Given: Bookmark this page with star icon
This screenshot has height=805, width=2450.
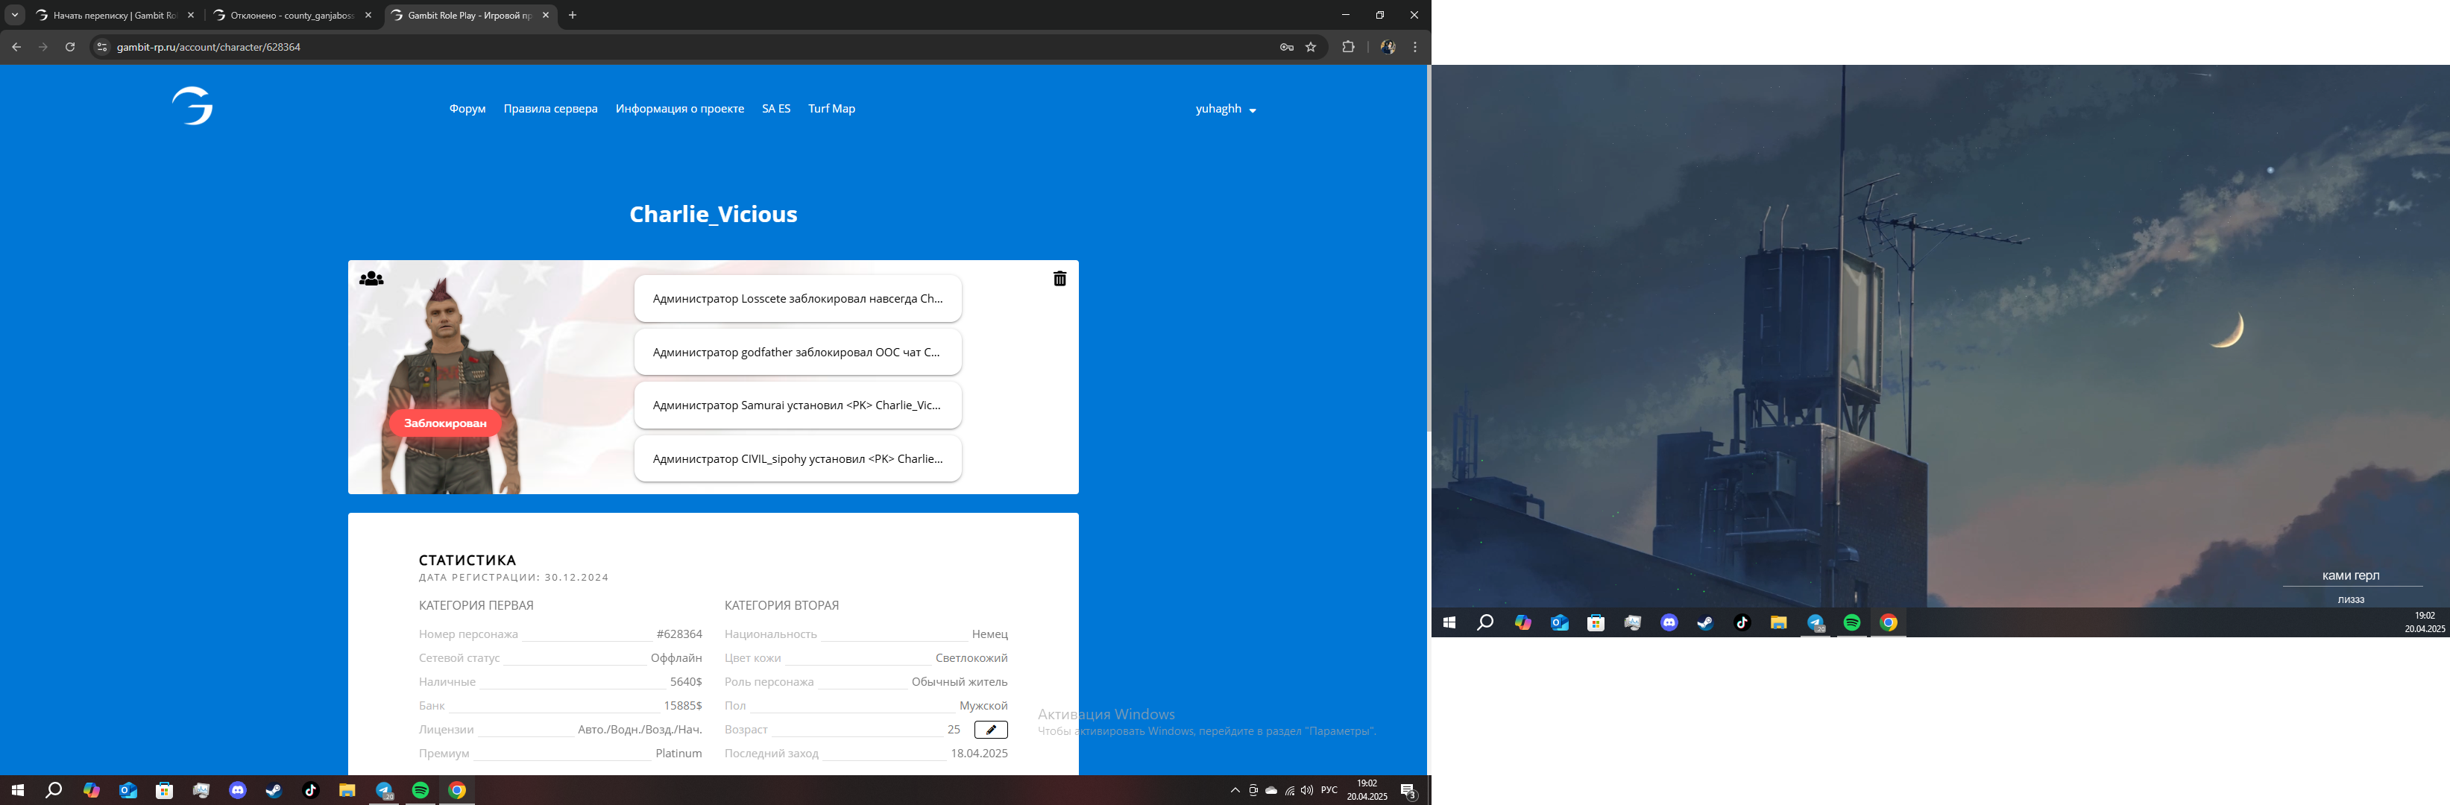Looking at the screenshot, I should (1311, 46).
